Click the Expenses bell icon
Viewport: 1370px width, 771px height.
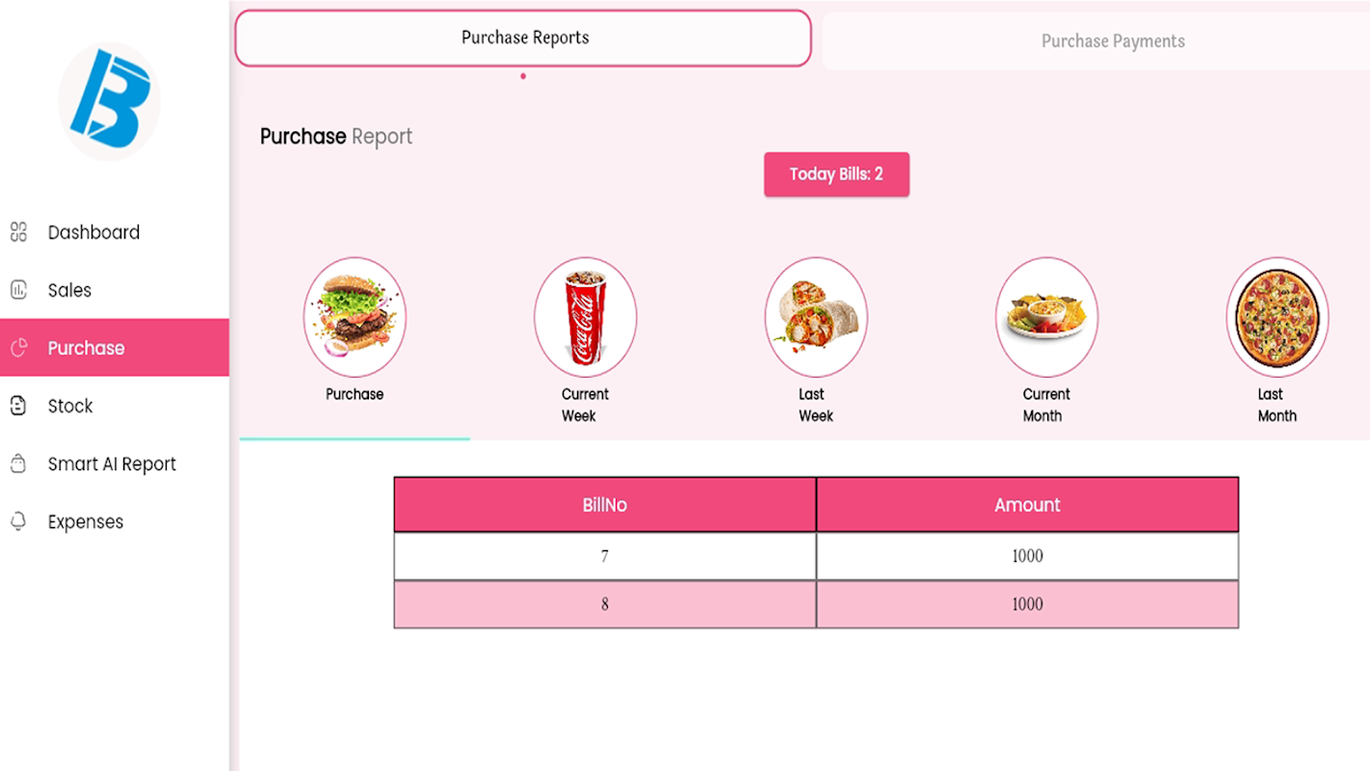[x=18, y=521]
